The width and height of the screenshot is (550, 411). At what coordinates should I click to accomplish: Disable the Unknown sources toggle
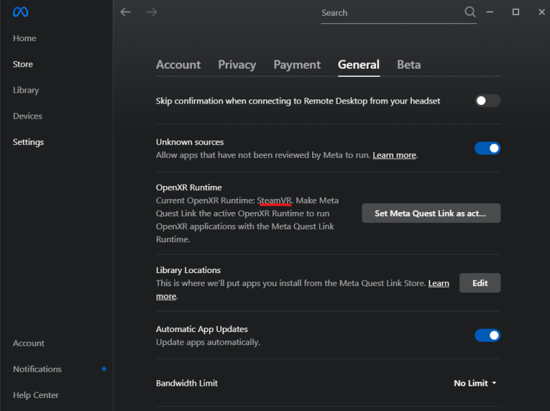pos(487,148)
